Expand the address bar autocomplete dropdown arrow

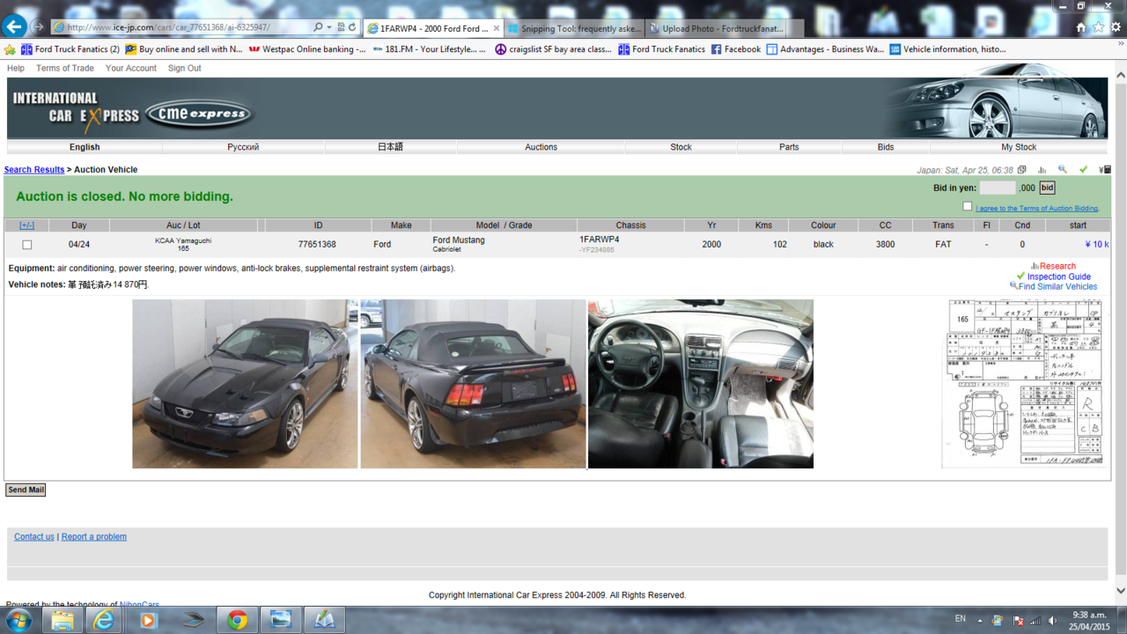coord(329,27)
